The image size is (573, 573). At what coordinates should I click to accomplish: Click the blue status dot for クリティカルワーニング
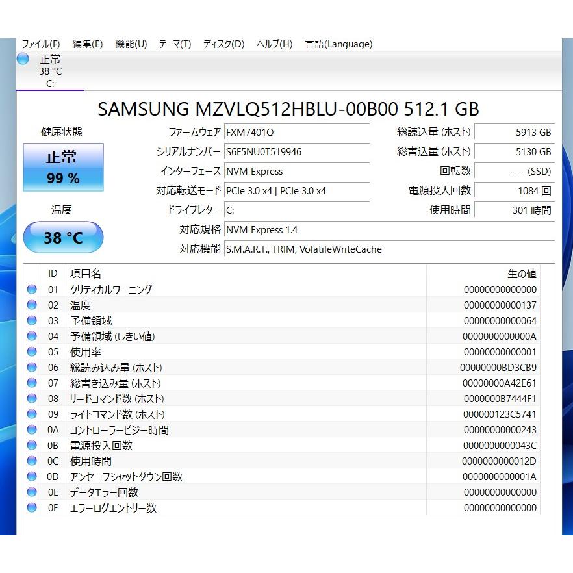click(x=32, y=289)
